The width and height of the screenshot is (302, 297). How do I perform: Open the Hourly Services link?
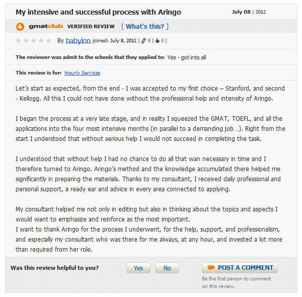[82, 73]
